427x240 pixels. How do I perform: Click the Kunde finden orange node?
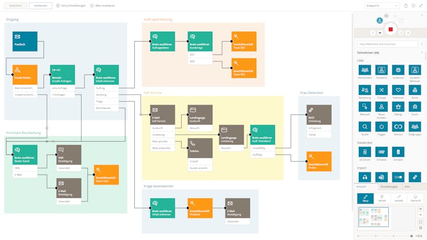(25, 75)
